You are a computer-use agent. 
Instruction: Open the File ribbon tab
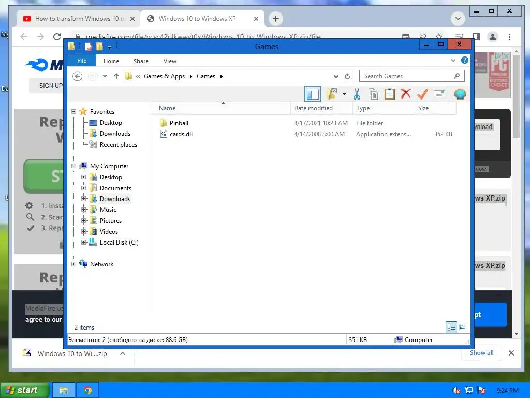(82, 61)
